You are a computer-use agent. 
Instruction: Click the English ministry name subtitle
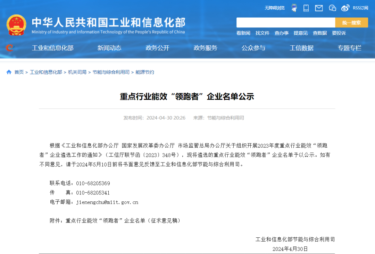coord(108,32)
